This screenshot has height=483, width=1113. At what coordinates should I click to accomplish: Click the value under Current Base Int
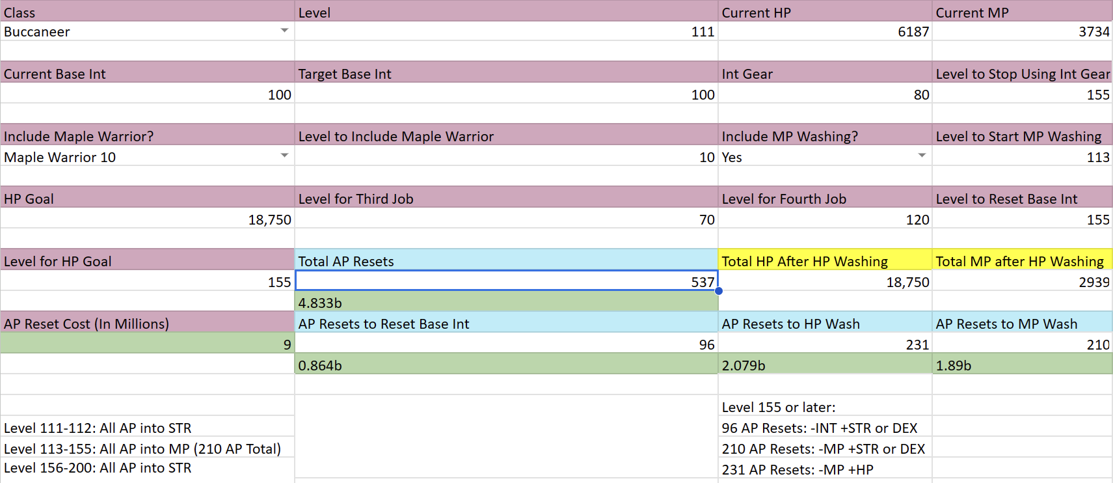click(x=147, y=94)
